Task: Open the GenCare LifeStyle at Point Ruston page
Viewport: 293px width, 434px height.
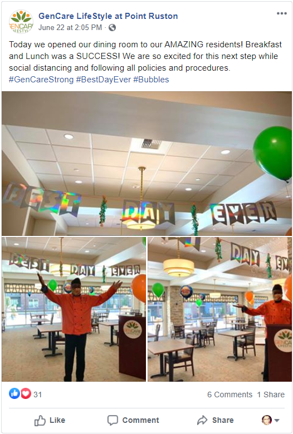Action: pos(108,16)
